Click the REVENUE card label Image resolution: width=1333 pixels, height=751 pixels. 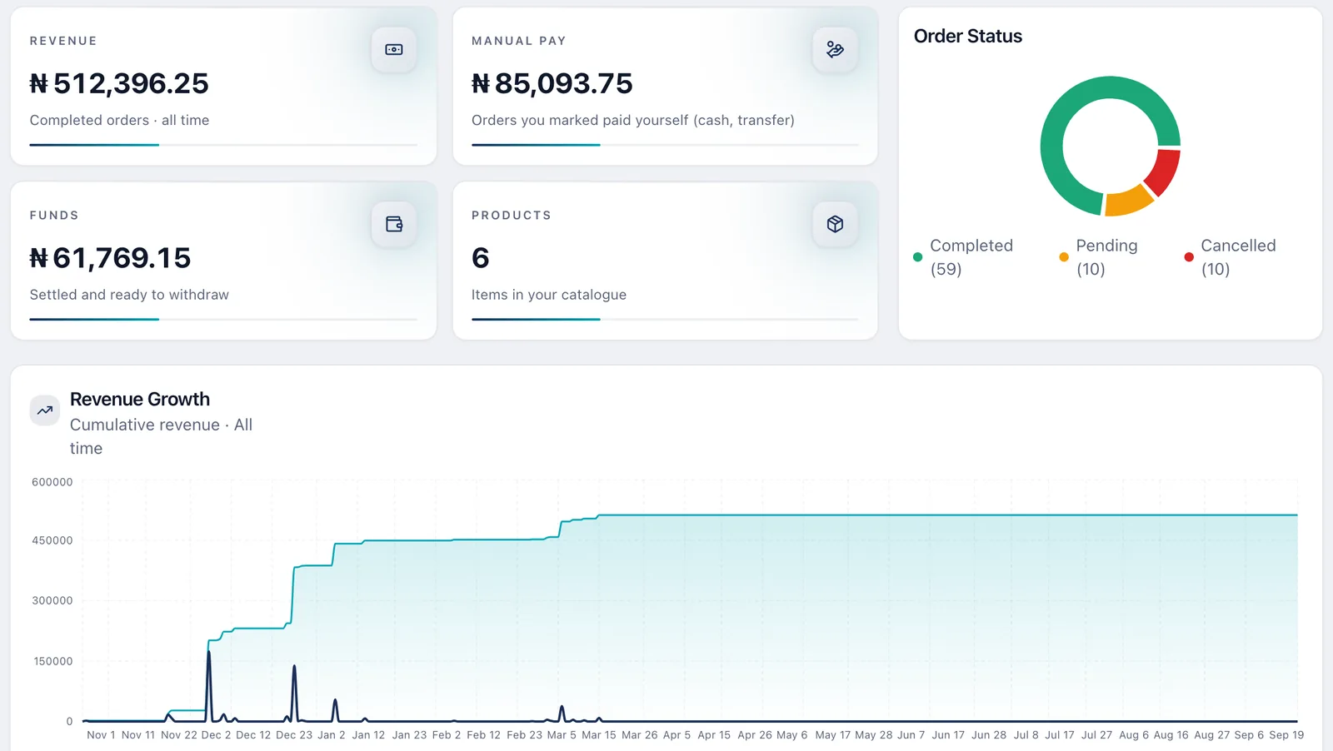click(x=63, y=41)
